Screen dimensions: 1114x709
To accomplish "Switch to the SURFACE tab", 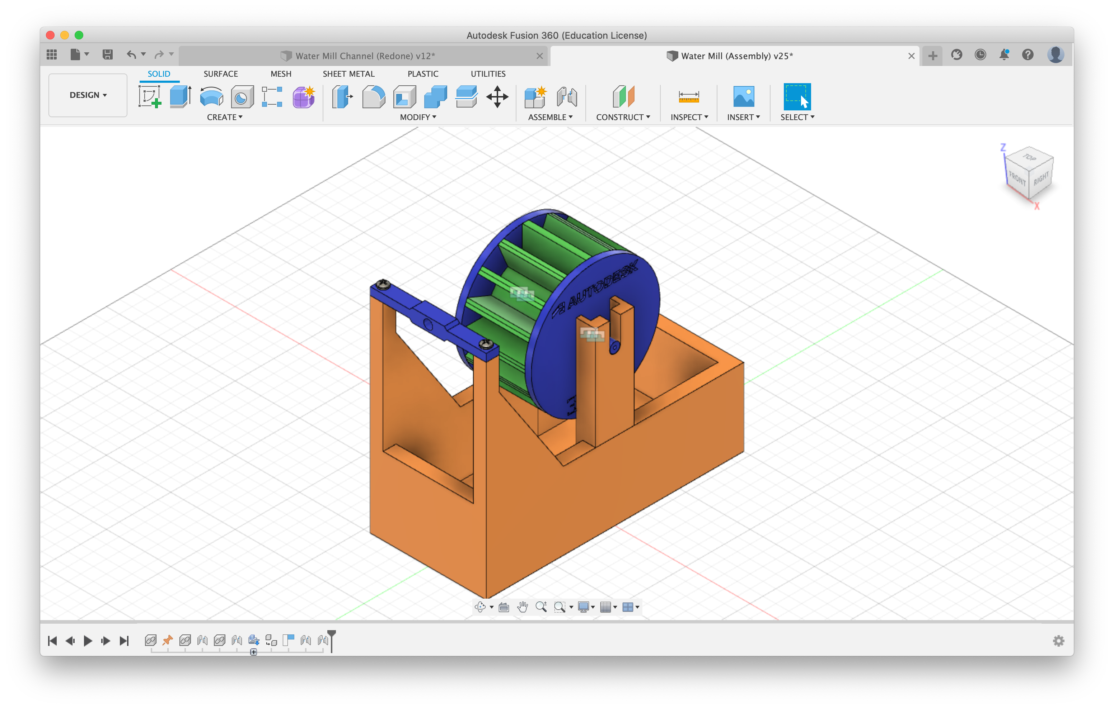I will point(219,74).
